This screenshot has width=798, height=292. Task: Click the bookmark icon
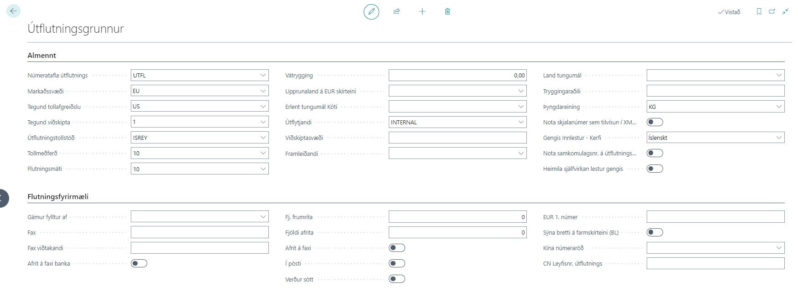(x=759, y=11)
